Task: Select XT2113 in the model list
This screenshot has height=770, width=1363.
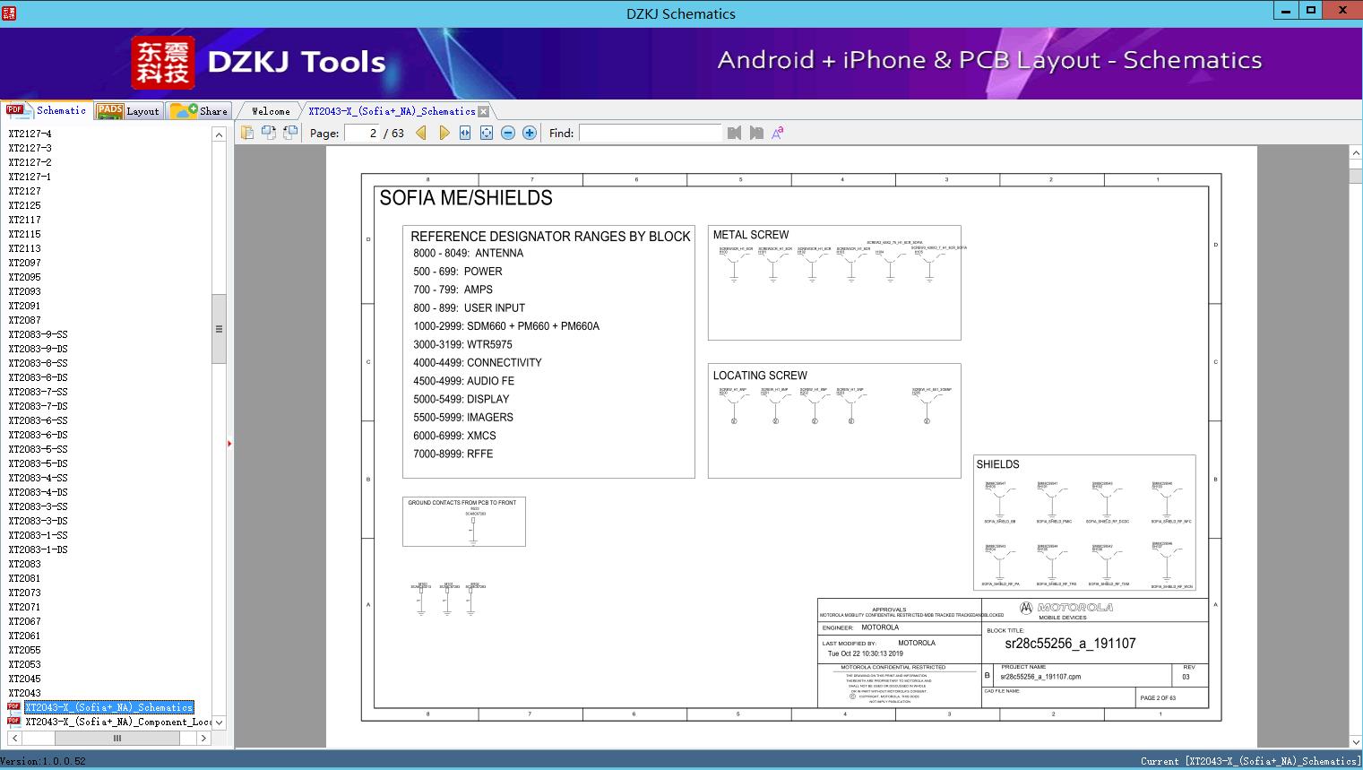Action: pos(24,248)
